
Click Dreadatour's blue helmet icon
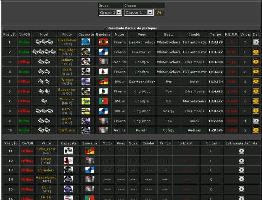pyautogui.click(x=86, y=42)
